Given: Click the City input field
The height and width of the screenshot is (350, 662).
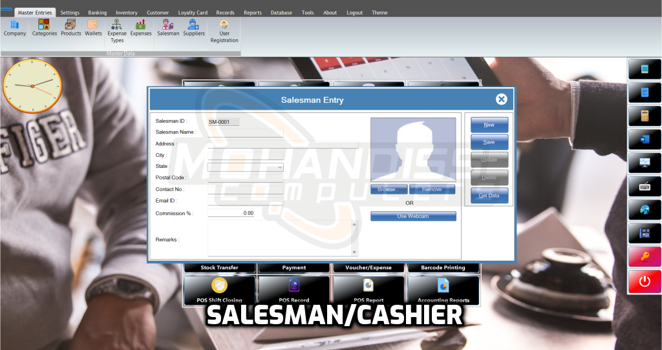Looking at the screenshot, I should (245, 156).
